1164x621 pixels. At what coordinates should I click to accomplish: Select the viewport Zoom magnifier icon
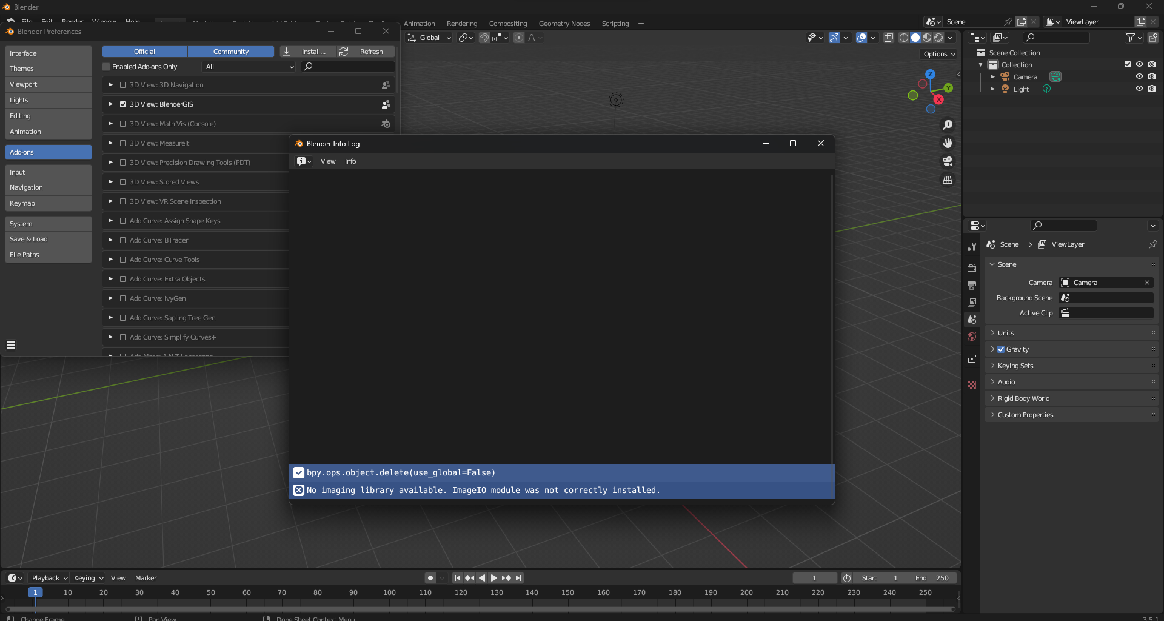click(948, 125)
